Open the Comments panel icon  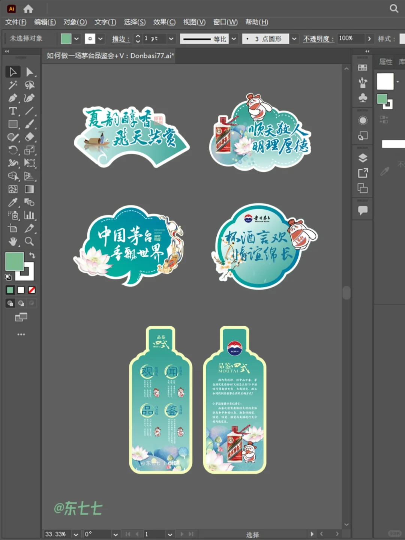pos(363,210)
